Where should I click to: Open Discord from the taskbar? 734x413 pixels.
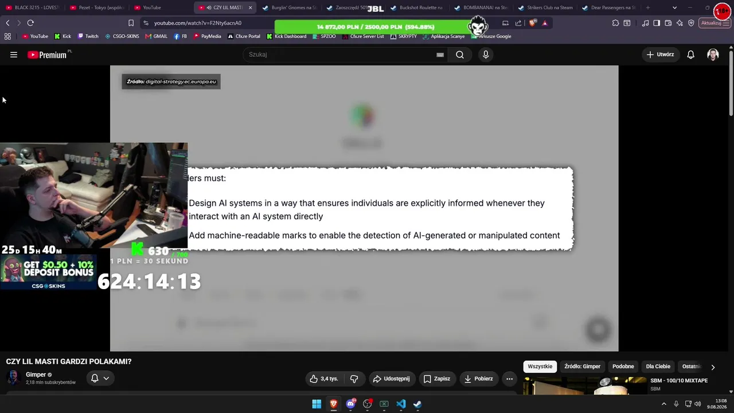[x=350, y=404]
